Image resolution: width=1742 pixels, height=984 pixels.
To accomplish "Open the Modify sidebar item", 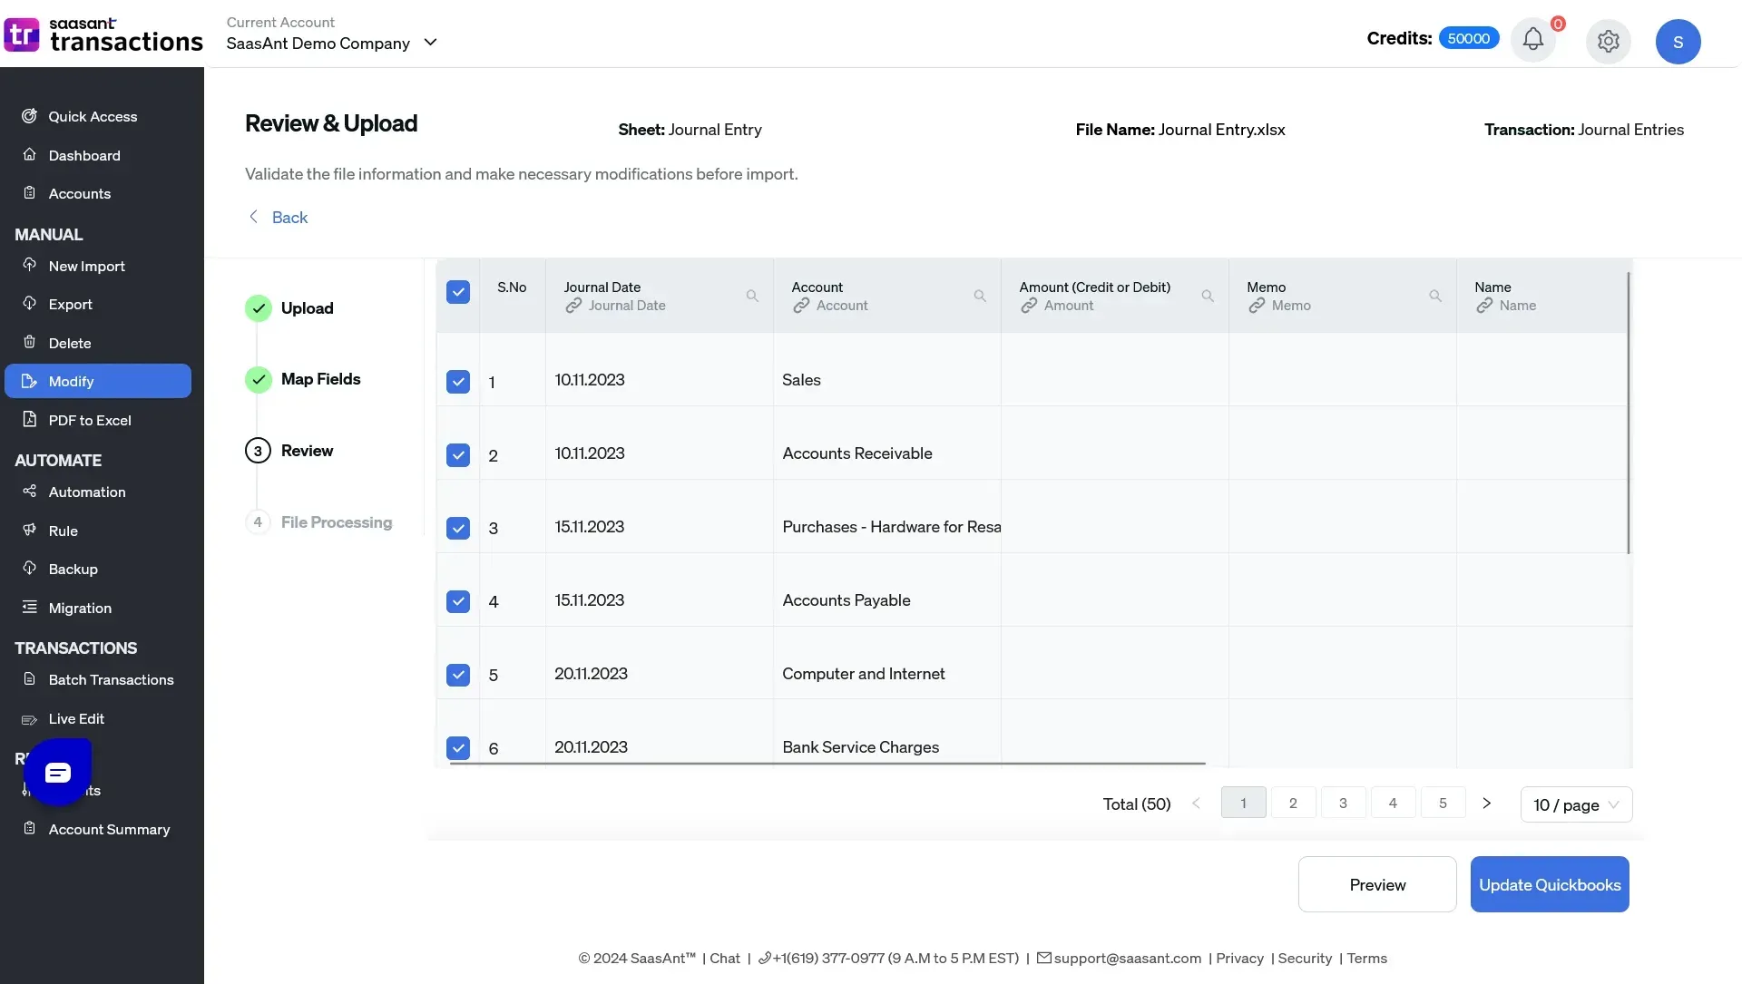I will click(x=98, y=381).
